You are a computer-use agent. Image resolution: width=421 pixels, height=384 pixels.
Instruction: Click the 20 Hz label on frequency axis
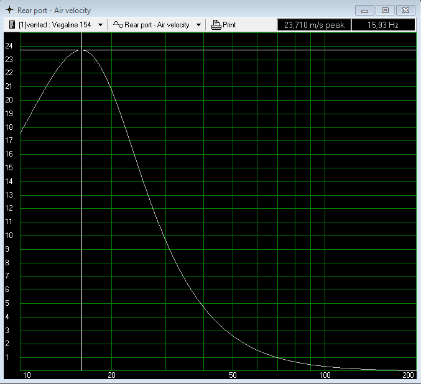[112, 376]
